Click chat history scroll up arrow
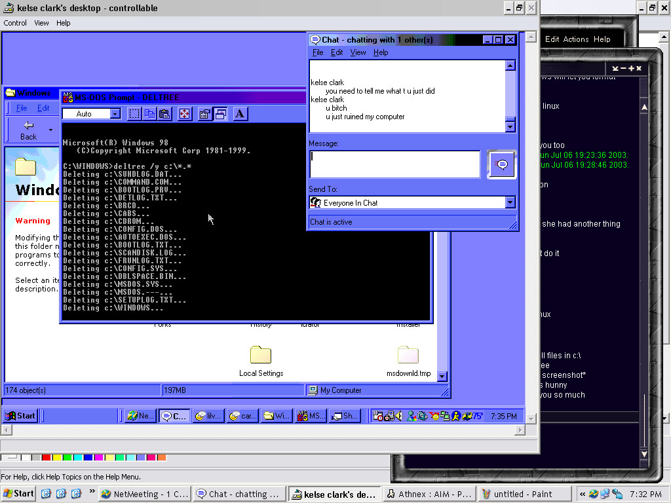Viewport: 671px width, 503px height. 510,65
